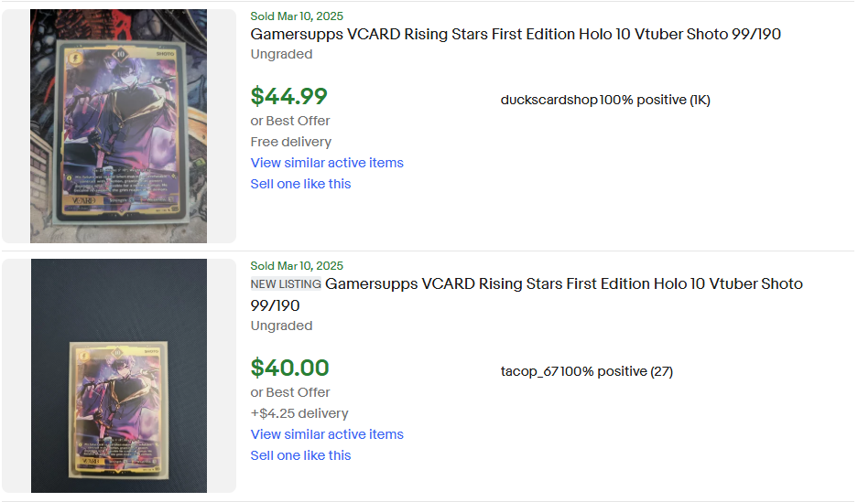Click the Free delivery text
The image size is (858, 502).
[291, 142]
